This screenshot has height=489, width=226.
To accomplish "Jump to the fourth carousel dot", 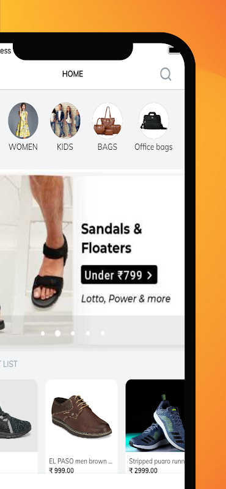I will tap(87, 333).
